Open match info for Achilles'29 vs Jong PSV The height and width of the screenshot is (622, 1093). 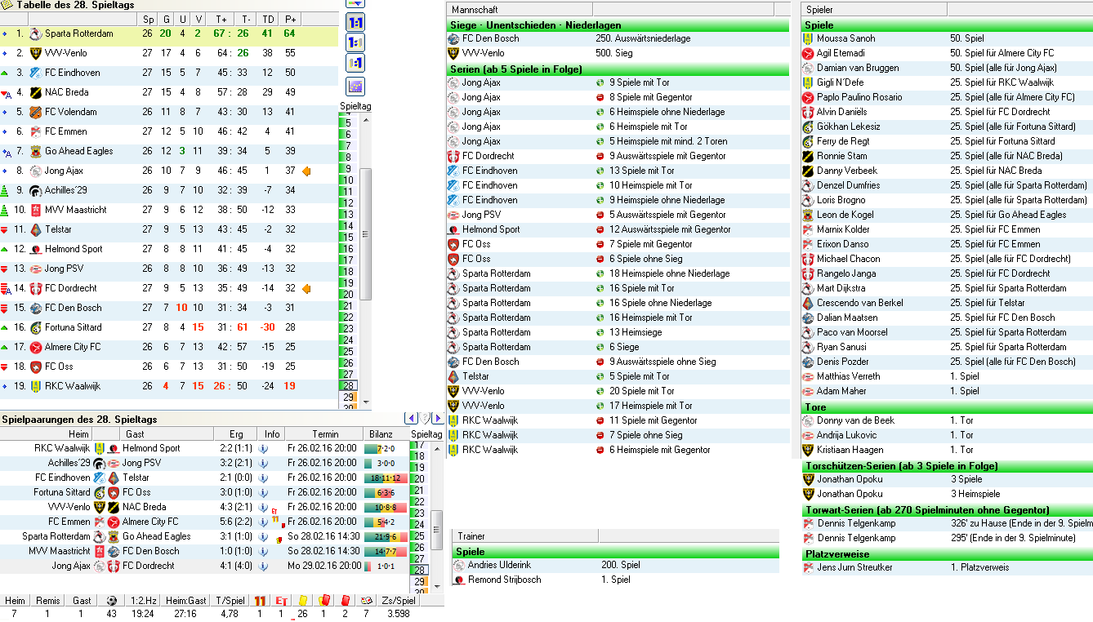pos(263,463)
